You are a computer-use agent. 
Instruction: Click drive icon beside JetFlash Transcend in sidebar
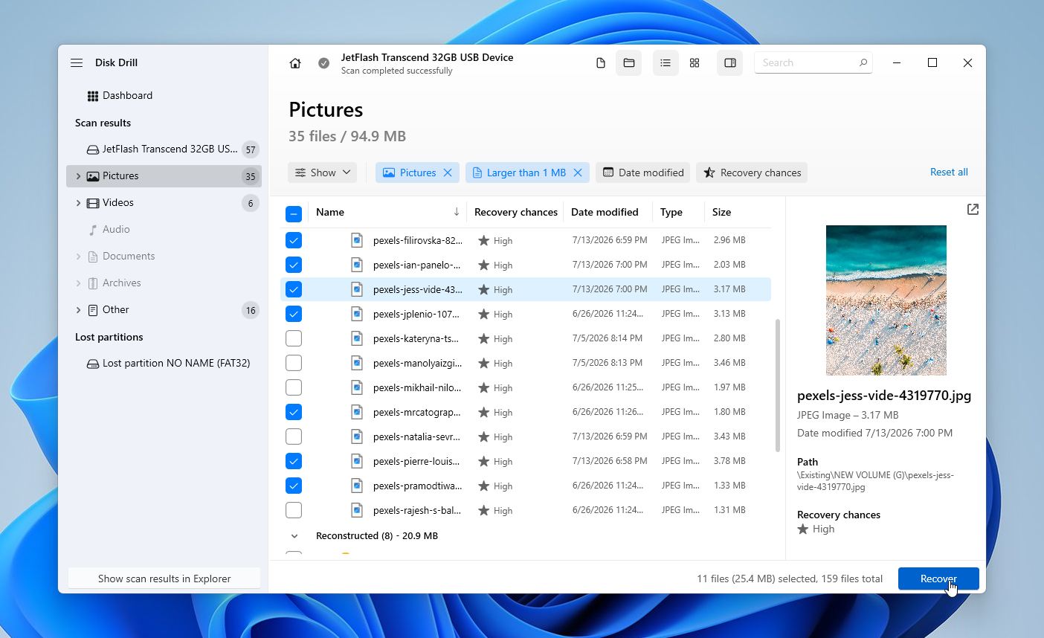93,149
